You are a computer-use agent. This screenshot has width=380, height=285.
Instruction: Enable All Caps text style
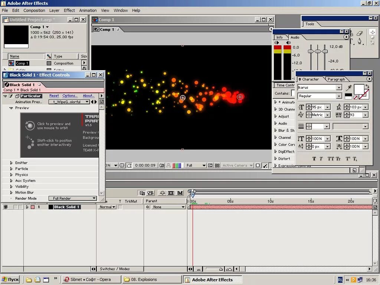click(x=331, y=159)
